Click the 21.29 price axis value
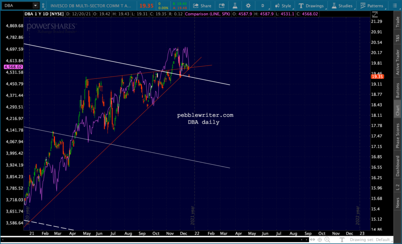 tap(376, 22)
